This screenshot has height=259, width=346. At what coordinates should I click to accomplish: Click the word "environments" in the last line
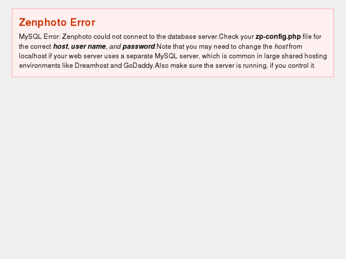tap(40, 66)
